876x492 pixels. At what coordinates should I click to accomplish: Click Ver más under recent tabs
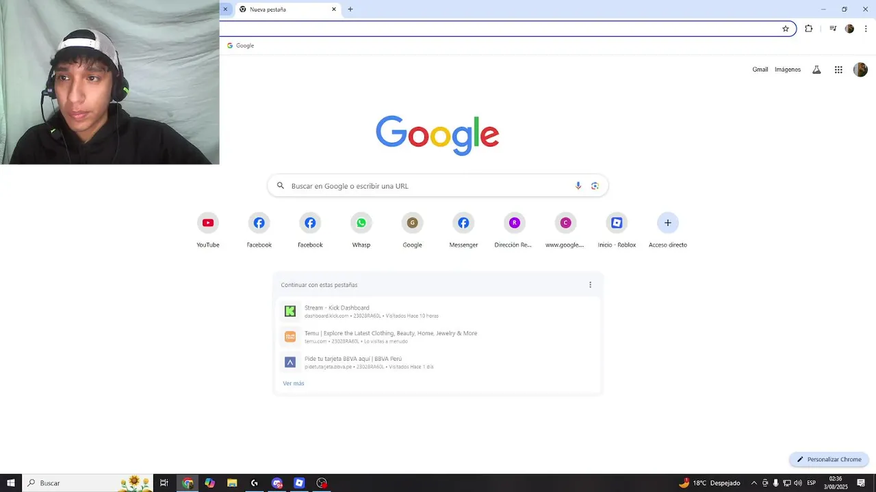[x=294, y=383]
